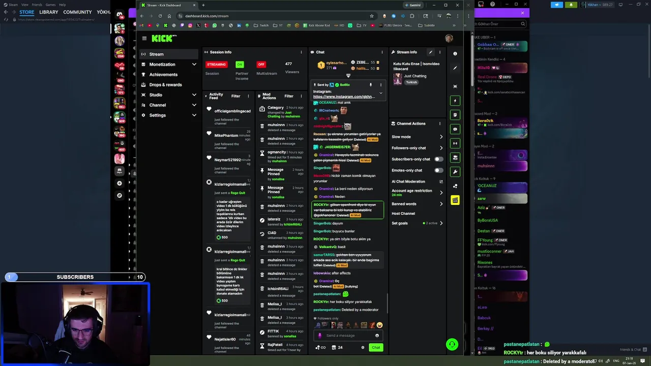Open Activity Feed three-dot options

[248, 96]
